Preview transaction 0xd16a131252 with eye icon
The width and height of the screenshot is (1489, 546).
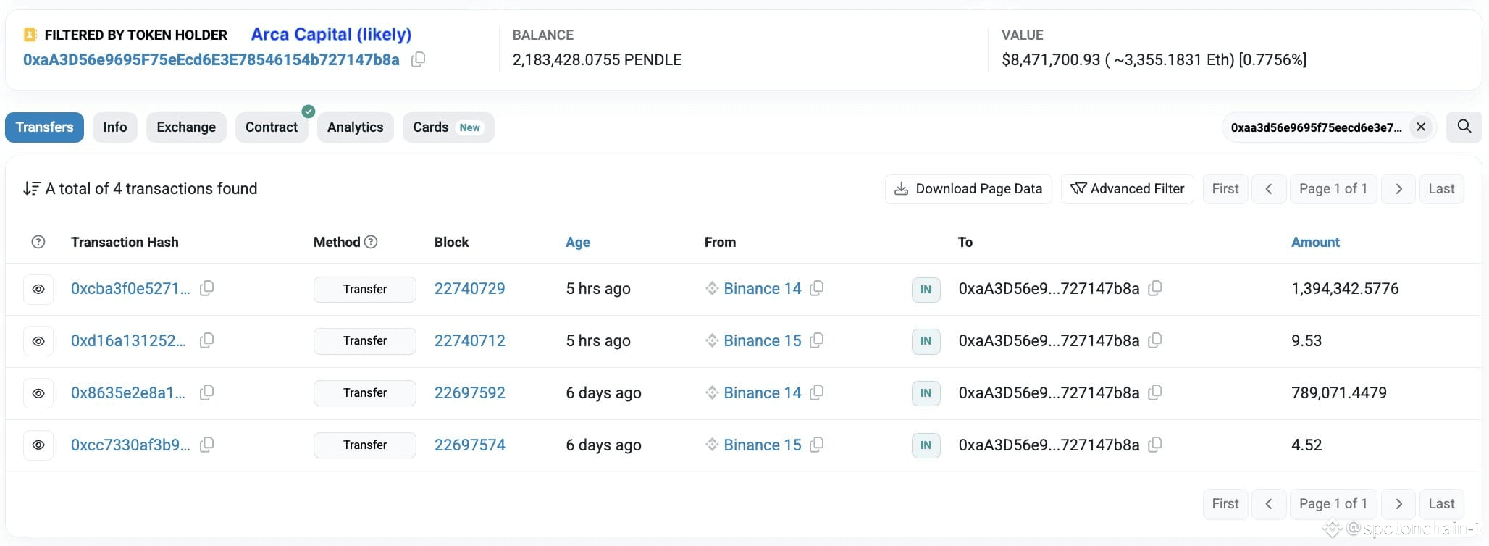(x=38, y=341)
